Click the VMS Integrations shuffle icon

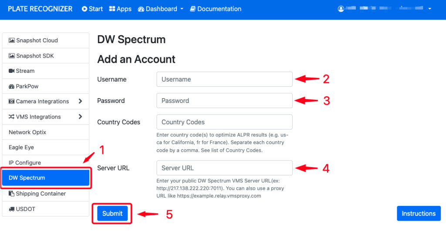[x=11, y=117]
